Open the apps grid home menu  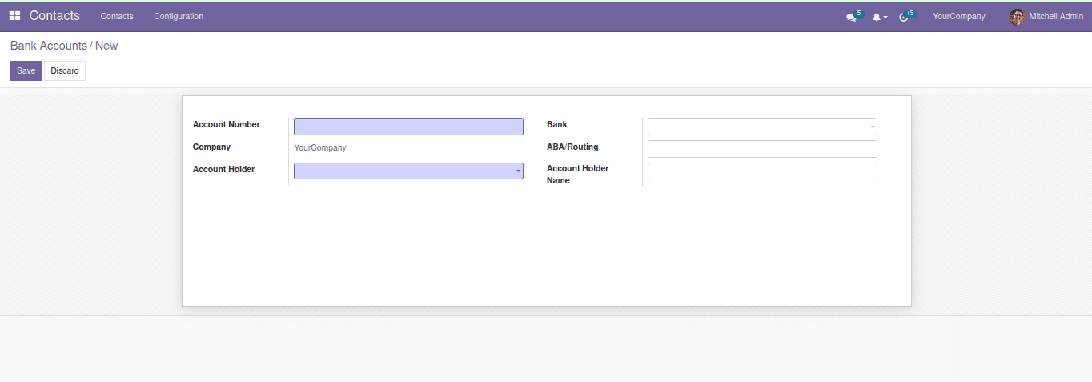click(x=14, y=16)
